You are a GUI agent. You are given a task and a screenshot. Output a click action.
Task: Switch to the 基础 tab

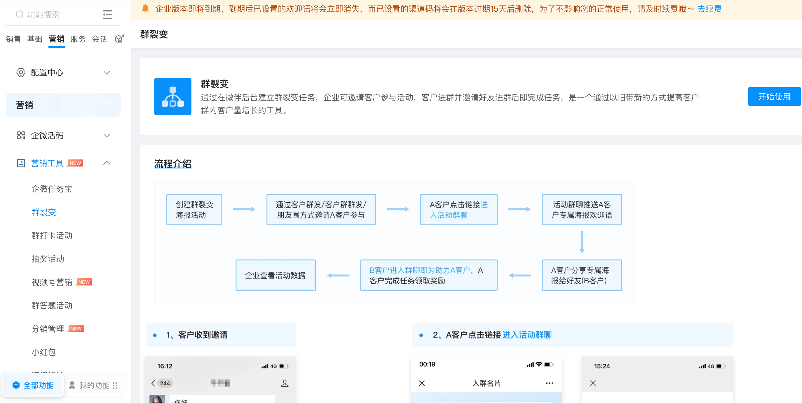[x=34, y=39]
